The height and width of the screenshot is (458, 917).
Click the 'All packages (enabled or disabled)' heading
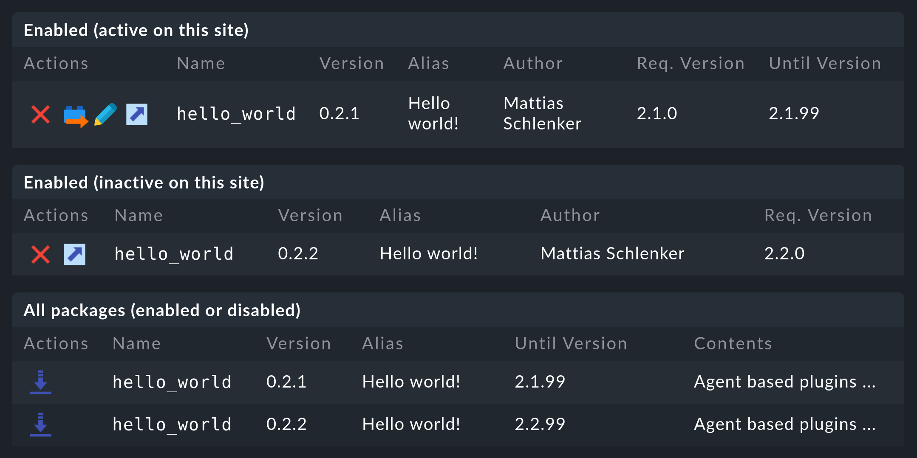point(162,310)
